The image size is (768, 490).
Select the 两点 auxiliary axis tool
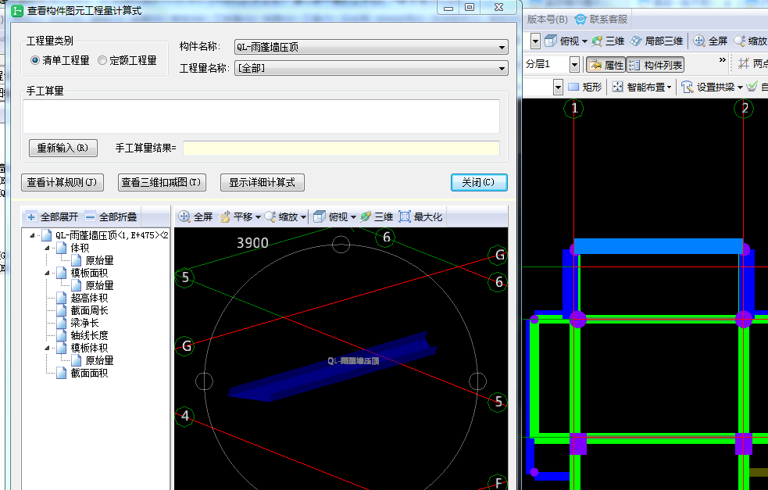coord(753,64)
